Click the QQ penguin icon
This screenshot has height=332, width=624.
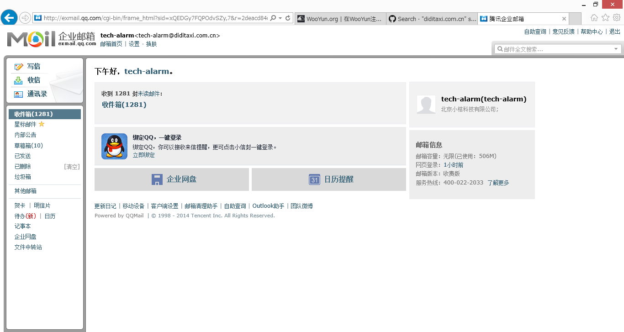click(114, 146)
